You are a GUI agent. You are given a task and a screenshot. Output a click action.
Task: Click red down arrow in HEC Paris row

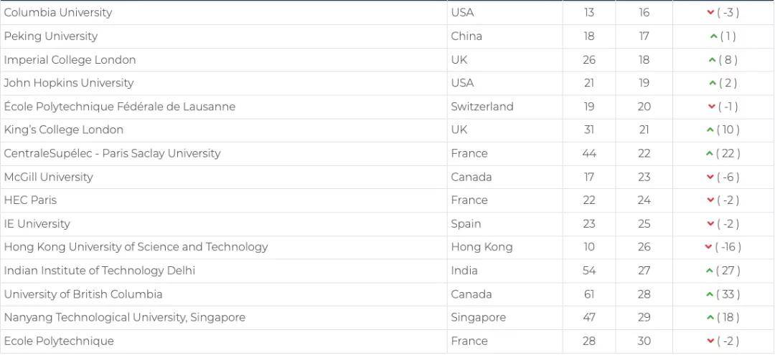pos(710,200)
